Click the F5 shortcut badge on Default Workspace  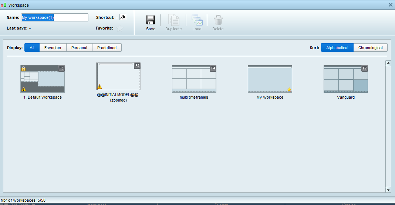pos(61,68)
